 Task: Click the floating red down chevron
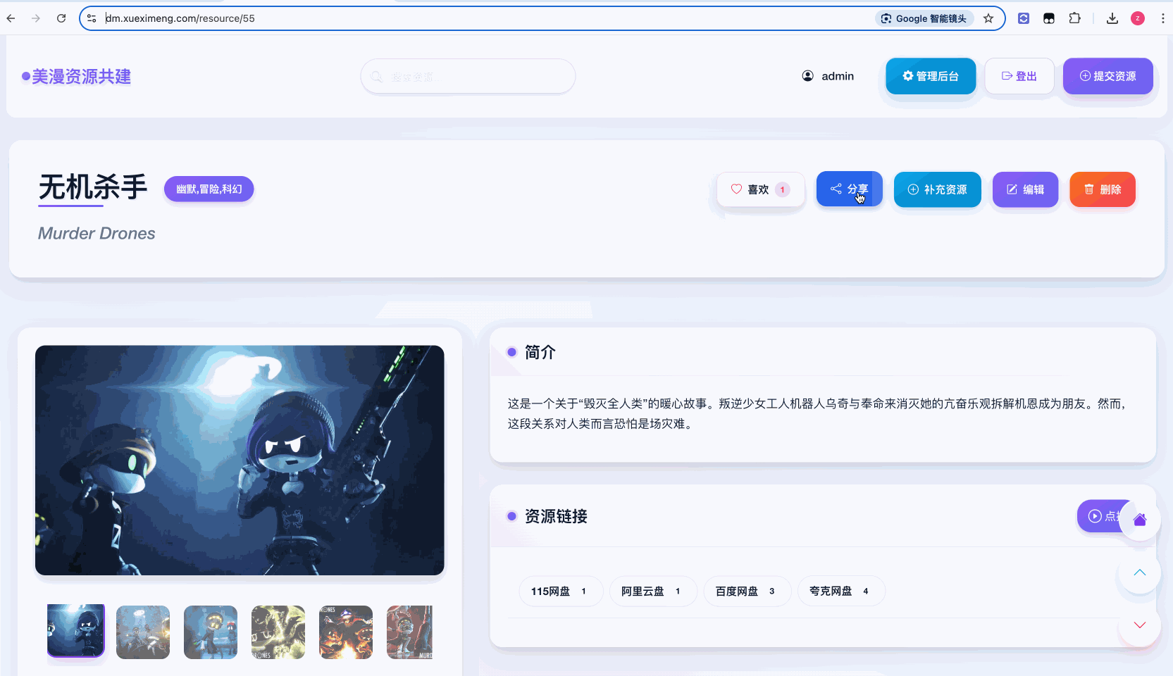1139,625
